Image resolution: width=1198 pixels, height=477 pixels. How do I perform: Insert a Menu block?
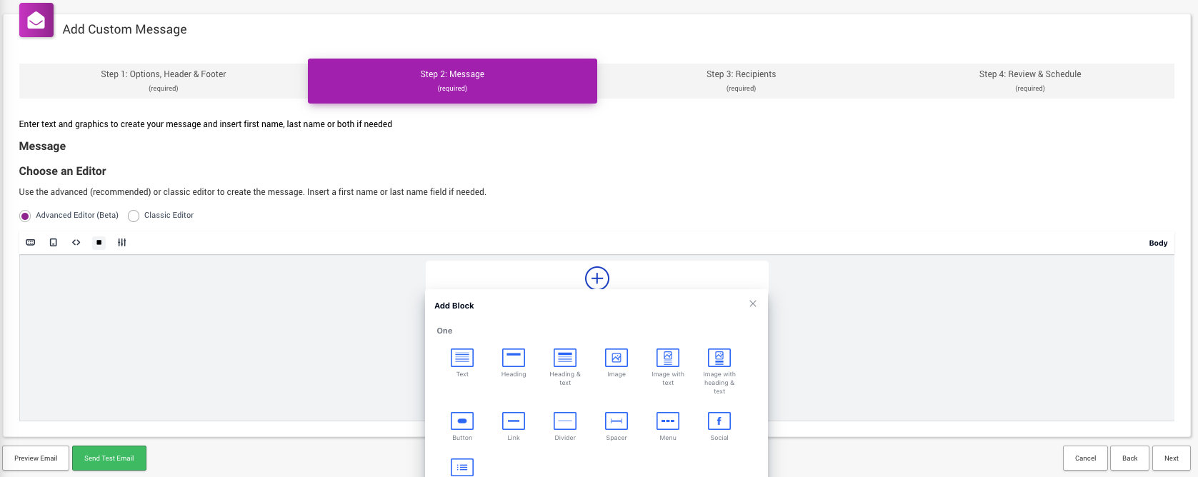pos(668,426)
